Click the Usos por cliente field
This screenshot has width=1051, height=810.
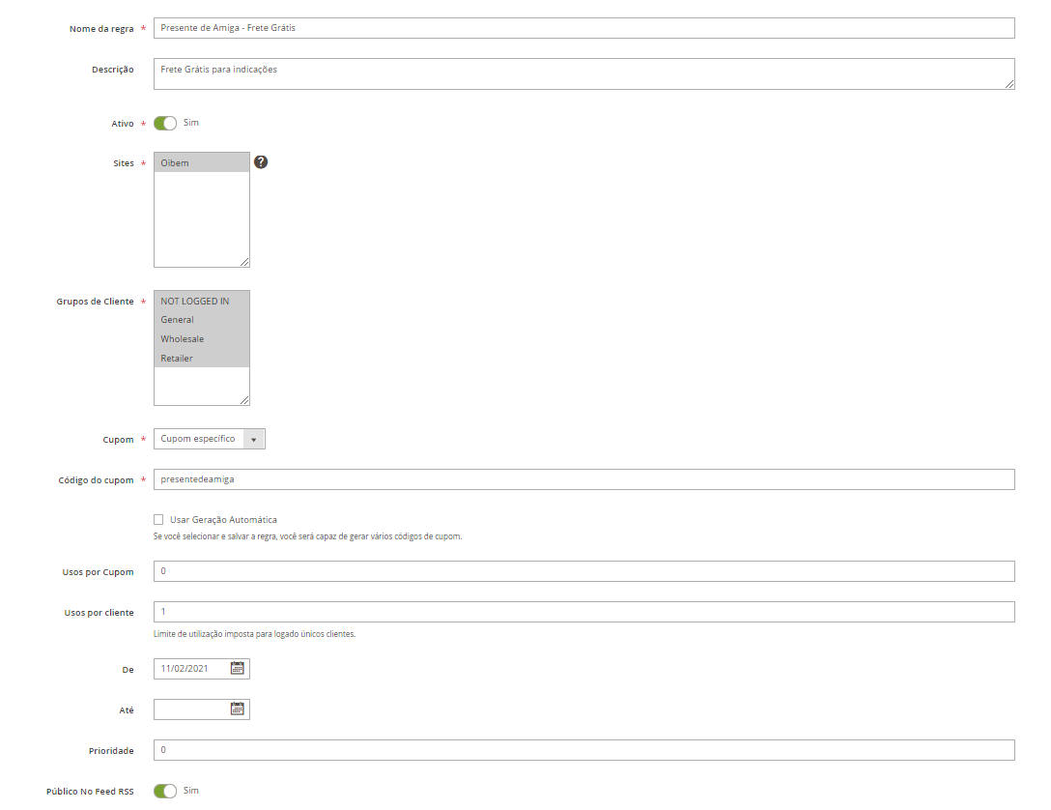pyautogui.click(x=583, y=612)
